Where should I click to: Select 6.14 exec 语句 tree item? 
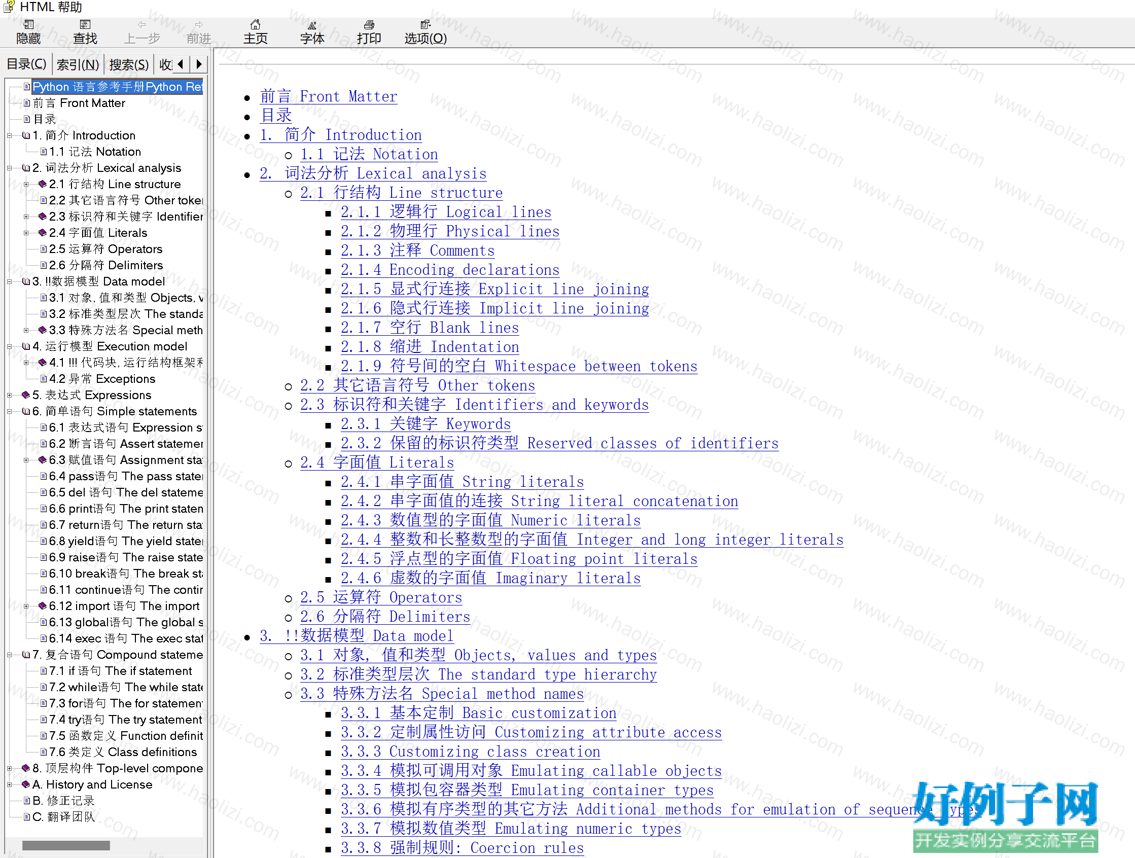(126, 639)
